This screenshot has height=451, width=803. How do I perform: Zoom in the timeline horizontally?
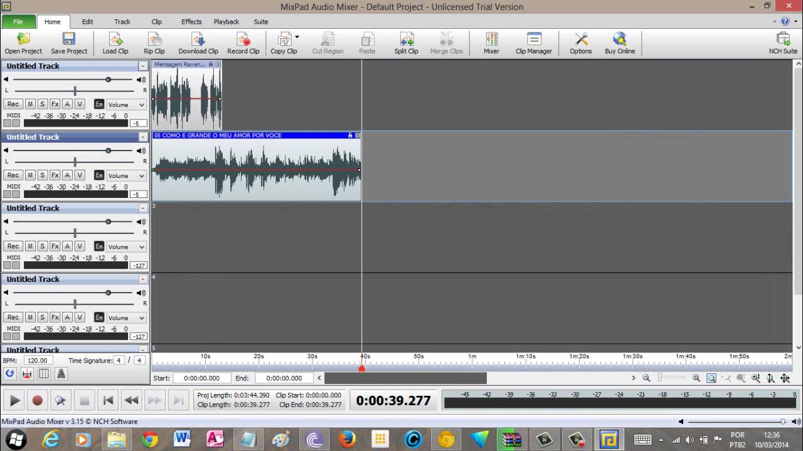tap(696, 378)
